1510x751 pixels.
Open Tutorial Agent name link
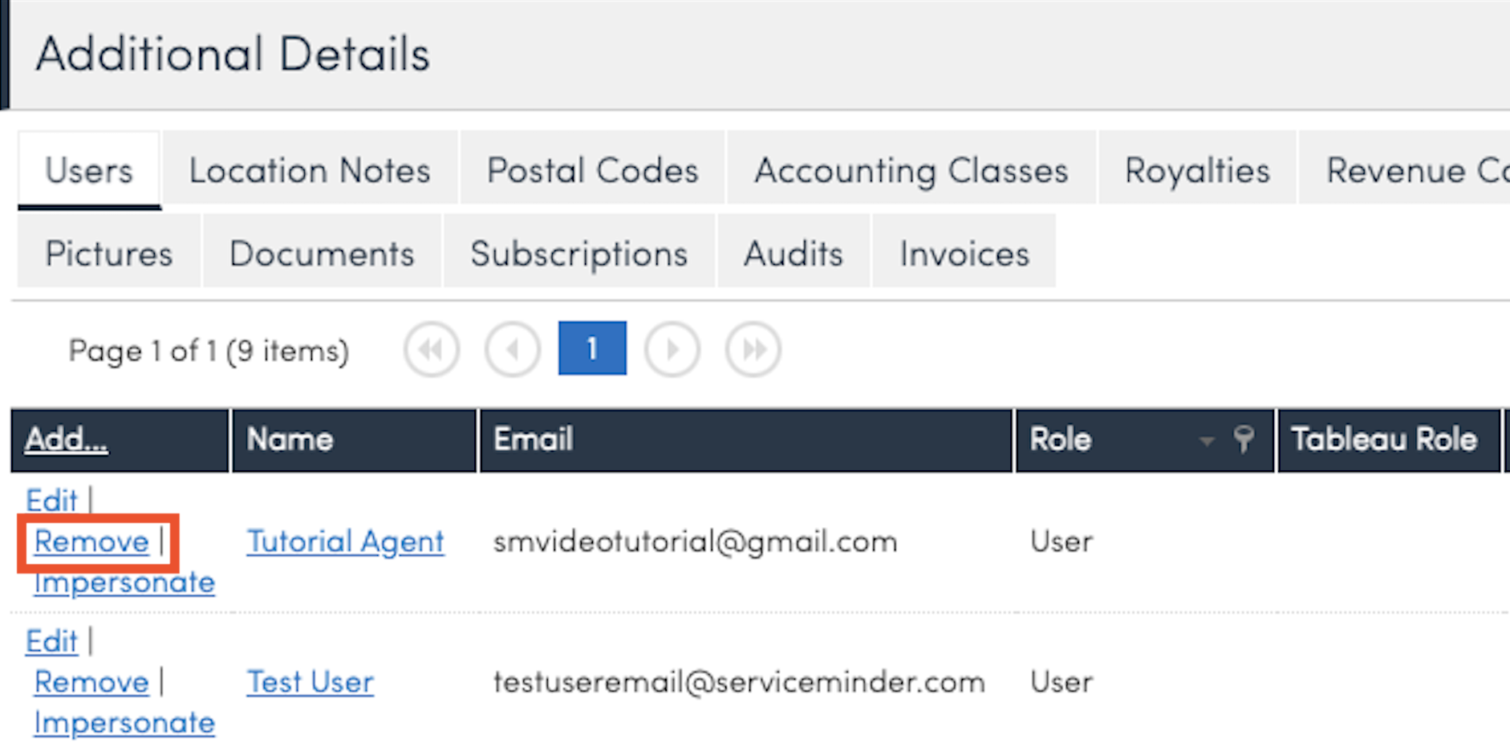(x=345, y=542)
